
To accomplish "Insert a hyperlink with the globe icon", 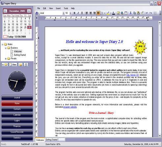I will pos(122,13).
